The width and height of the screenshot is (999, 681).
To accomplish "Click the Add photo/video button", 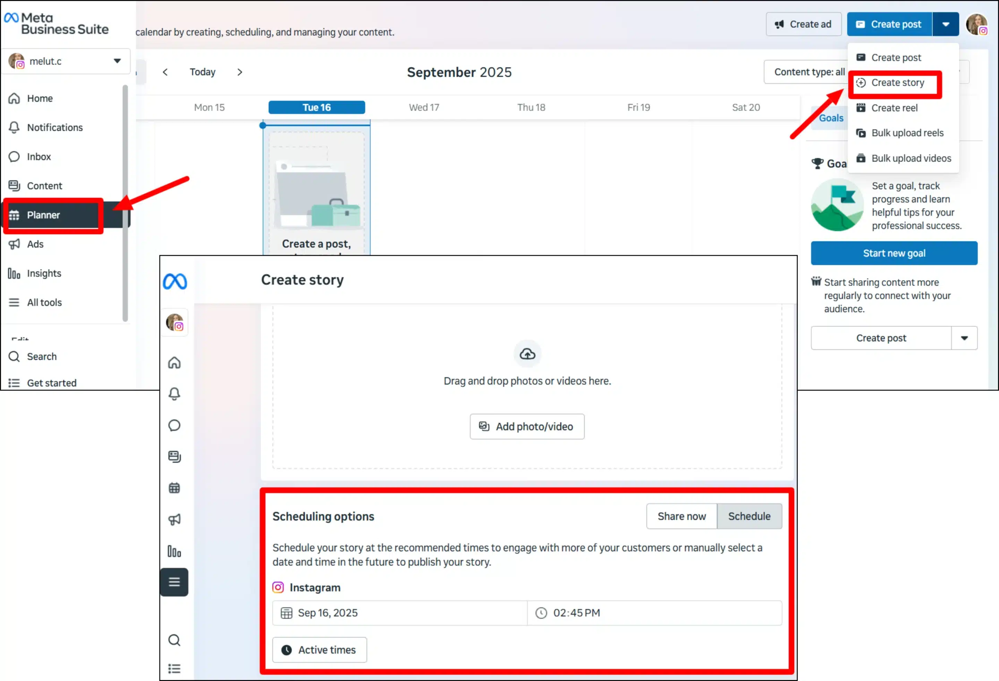I will pyautogui.click(x=527, y=426).
